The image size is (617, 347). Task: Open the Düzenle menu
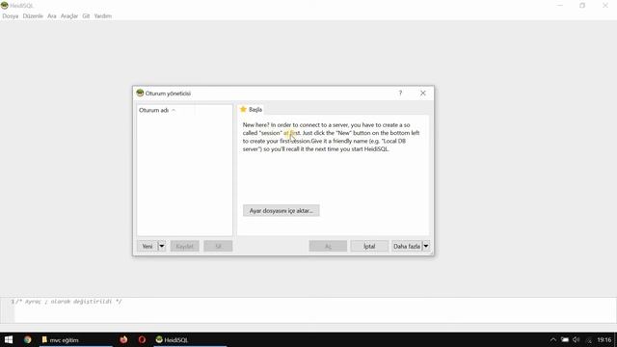[33, 16]
